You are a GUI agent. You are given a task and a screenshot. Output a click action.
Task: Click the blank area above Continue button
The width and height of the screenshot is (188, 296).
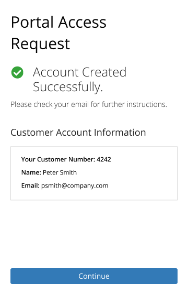pos(94,234)
